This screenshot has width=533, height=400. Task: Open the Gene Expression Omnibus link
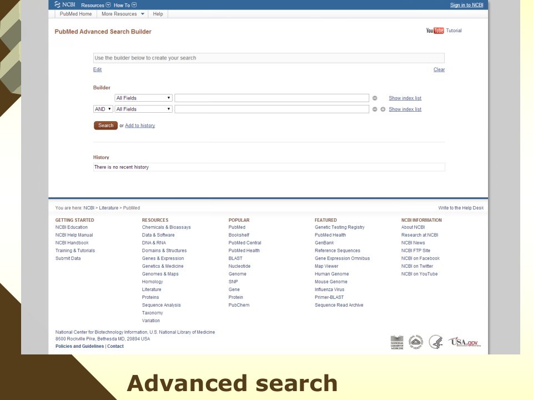coord(342,258)
